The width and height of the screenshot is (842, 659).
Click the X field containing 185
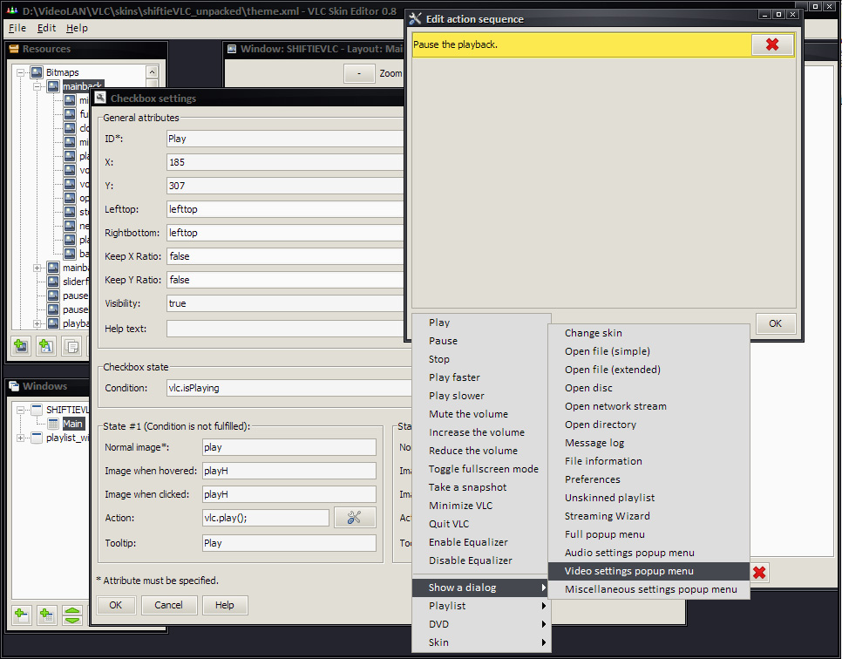pyautogui.click(x=285, y=162)
